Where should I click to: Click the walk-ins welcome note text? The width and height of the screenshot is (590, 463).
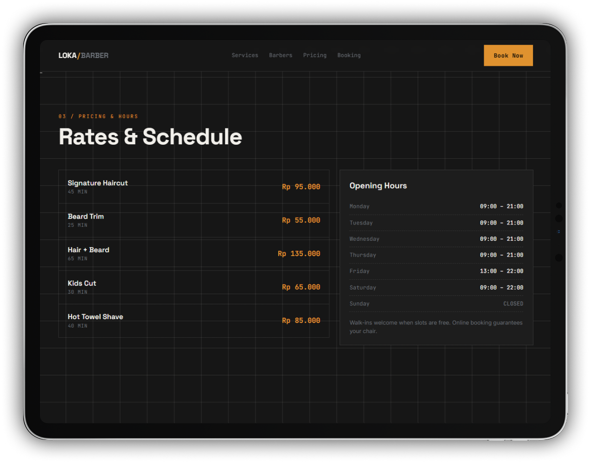436,327
